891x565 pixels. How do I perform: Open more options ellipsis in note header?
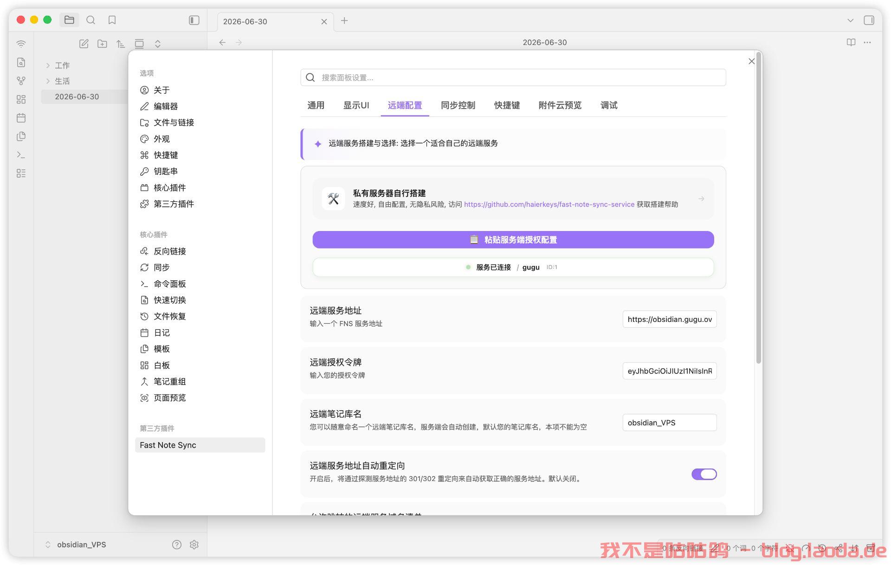867,42
